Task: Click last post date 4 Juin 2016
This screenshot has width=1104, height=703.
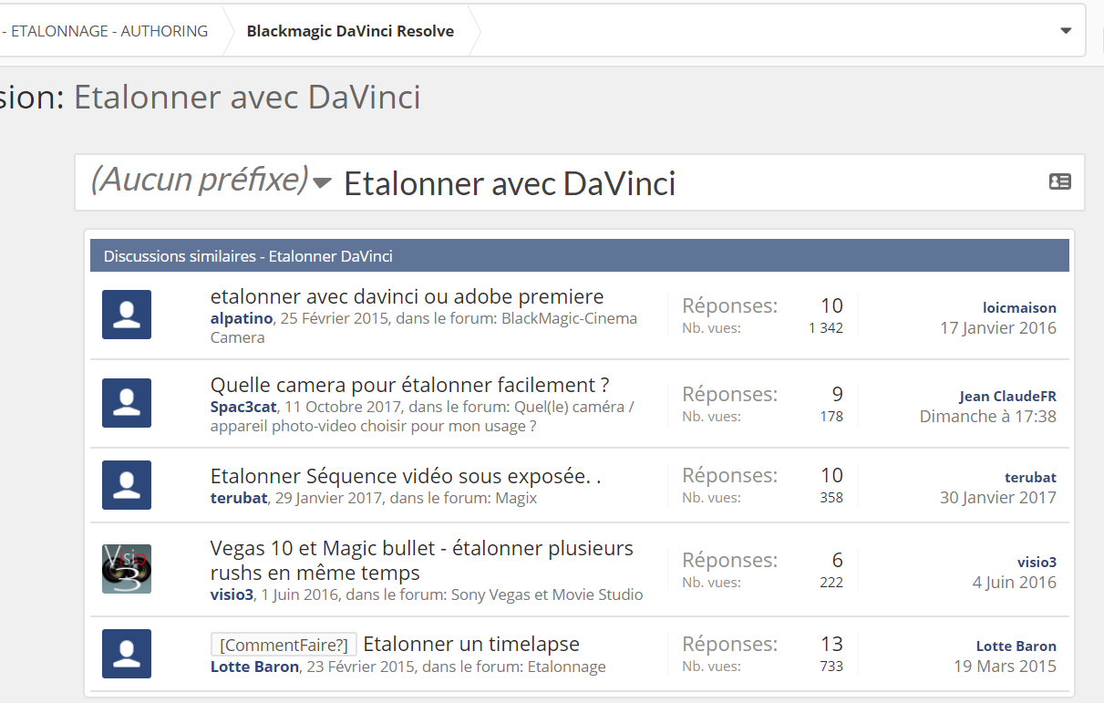Action: coord(1015,582)
